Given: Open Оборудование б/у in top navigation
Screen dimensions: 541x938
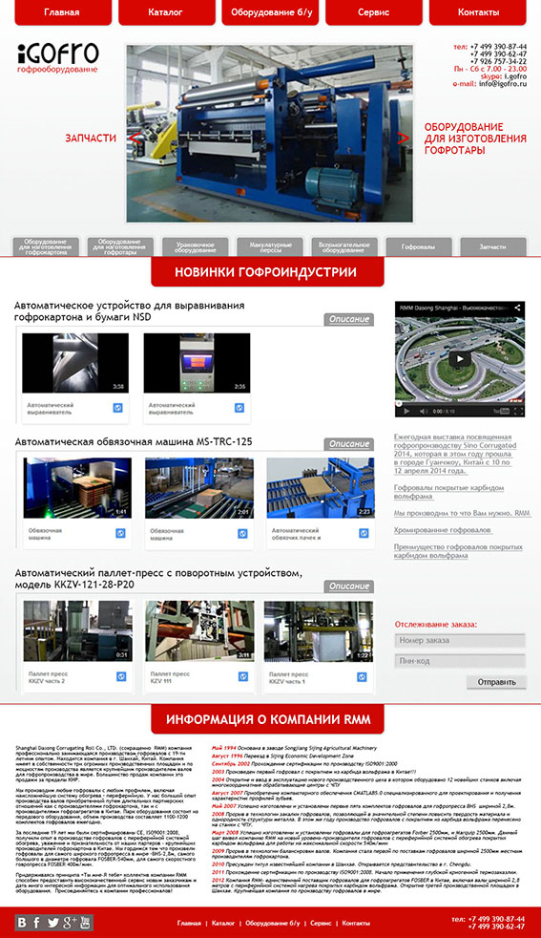Looking at the screenshot, I should [270, 12].
